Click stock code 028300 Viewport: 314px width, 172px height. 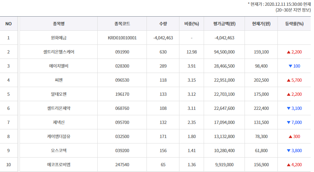(x=122, y=66)
